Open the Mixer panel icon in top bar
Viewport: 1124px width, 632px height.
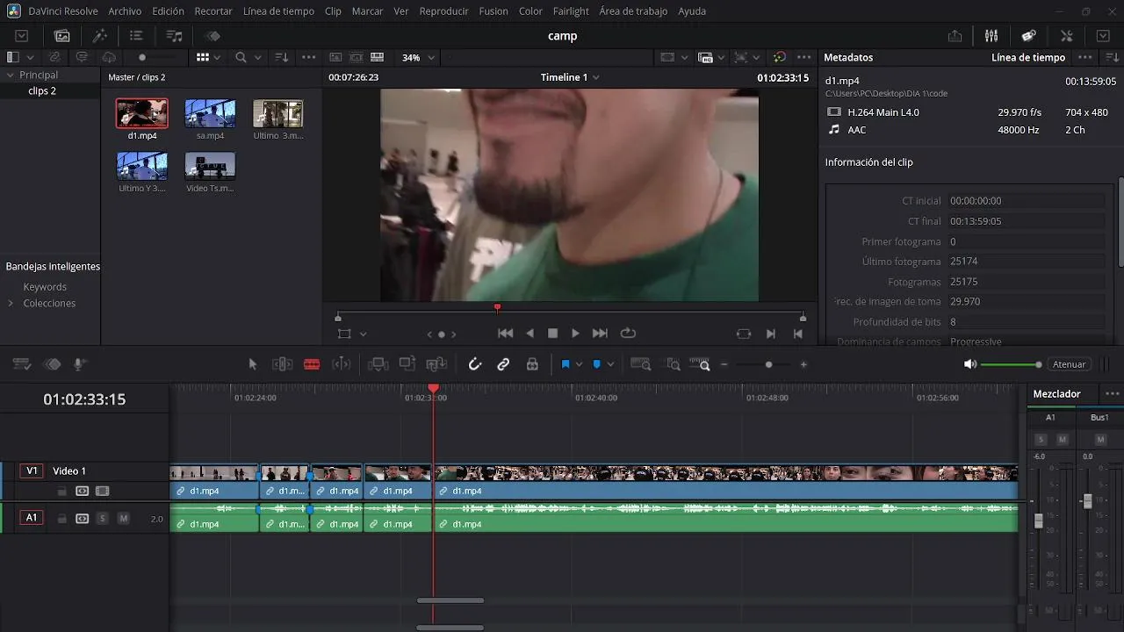(x=991, y=36)
